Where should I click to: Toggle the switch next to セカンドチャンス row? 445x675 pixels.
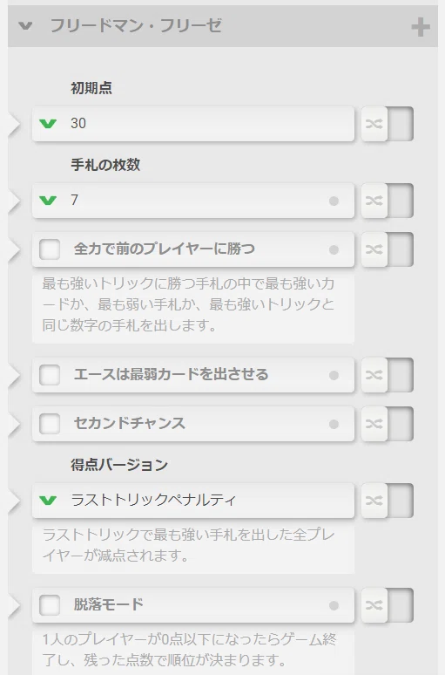401,424
